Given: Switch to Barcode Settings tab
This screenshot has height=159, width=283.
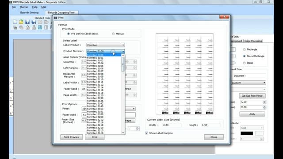Looking at the screenshot, I should (x=30, y=13).
